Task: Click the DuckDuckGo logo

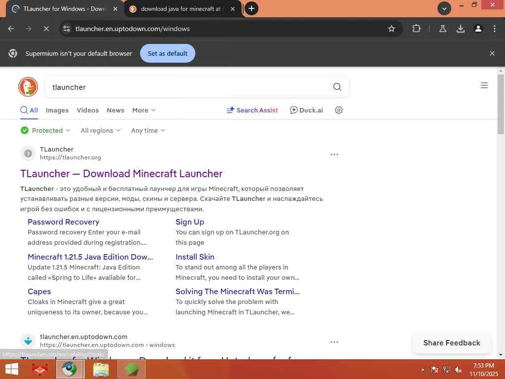Action: pyautogui.click(x=28, y=87)
